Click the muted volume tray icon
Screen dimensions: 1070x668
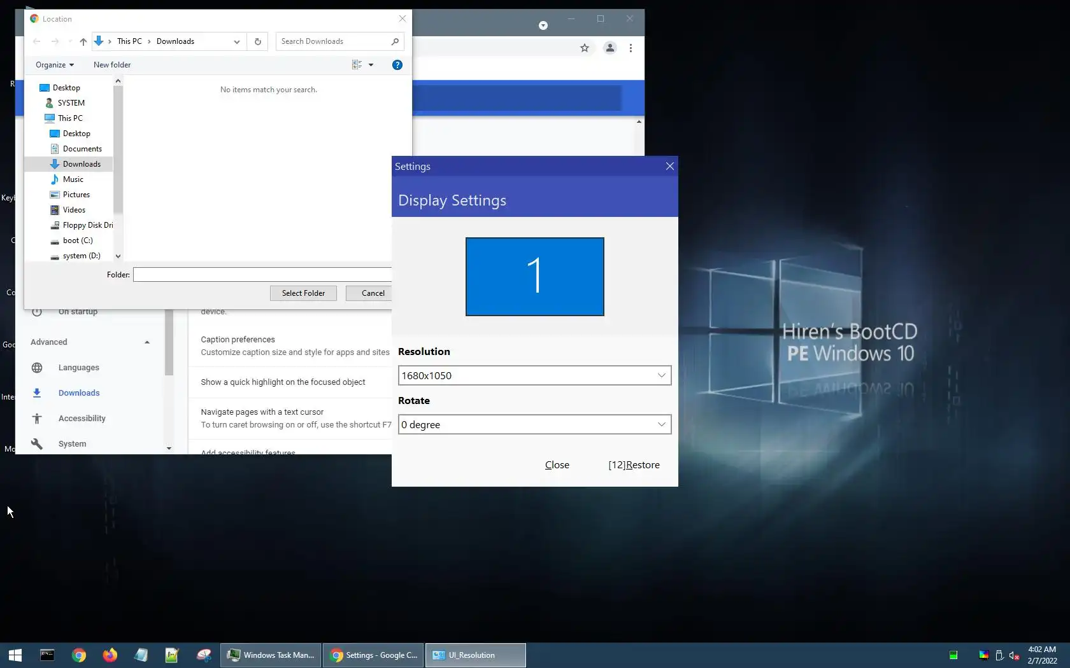click(1015, 655)
